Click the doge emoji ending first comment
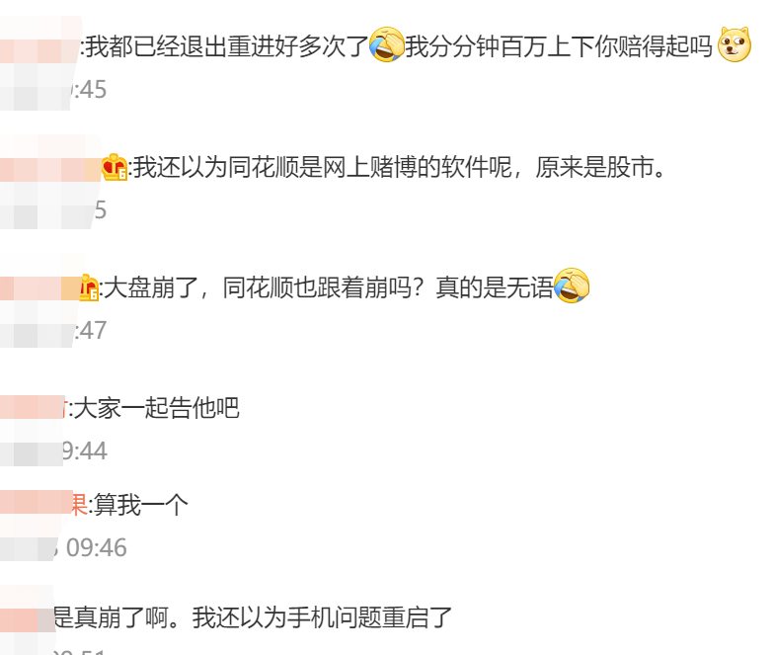Viewport: 774px width, 655px height. 735,44
